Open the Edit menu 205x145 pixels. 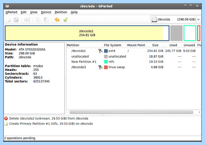point(24,12)
